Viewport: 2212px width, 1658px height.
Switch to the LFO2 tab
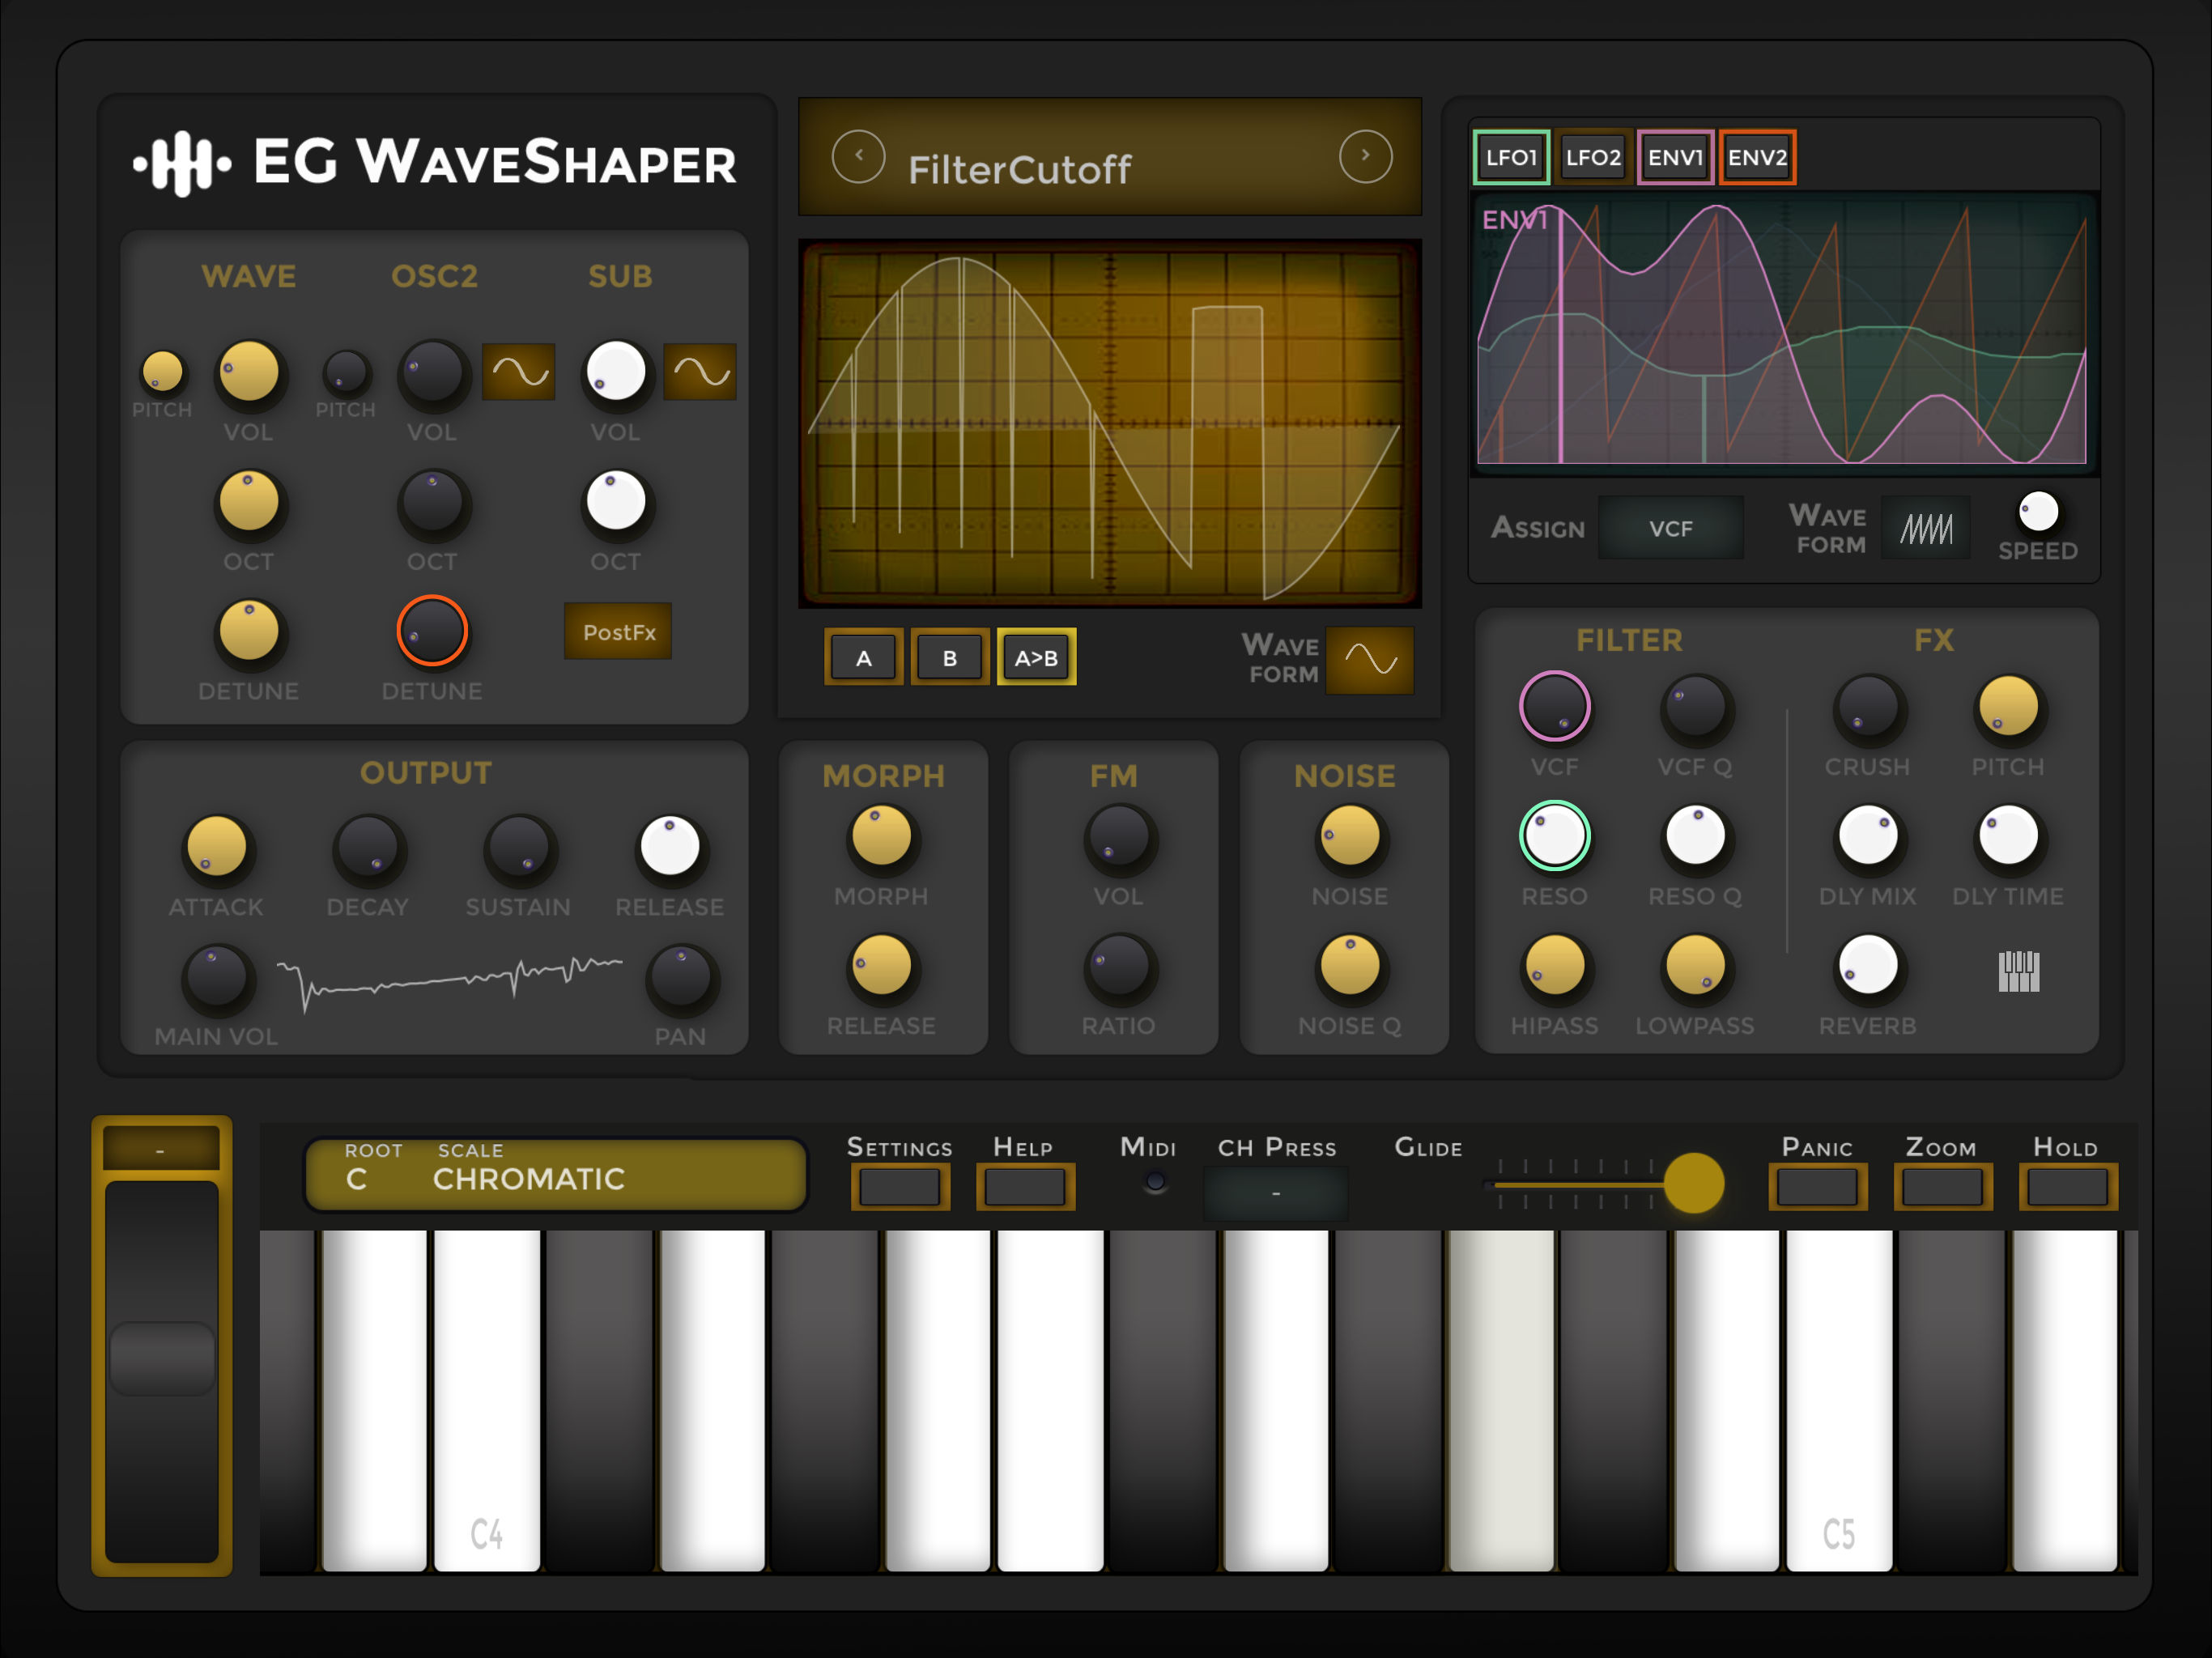(1593, 157)
